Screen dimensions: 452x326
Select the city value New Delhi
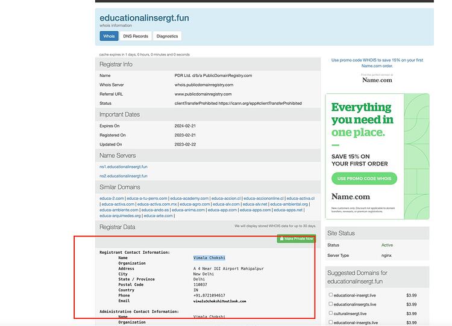pyautogui.click(x=204, y=274)
